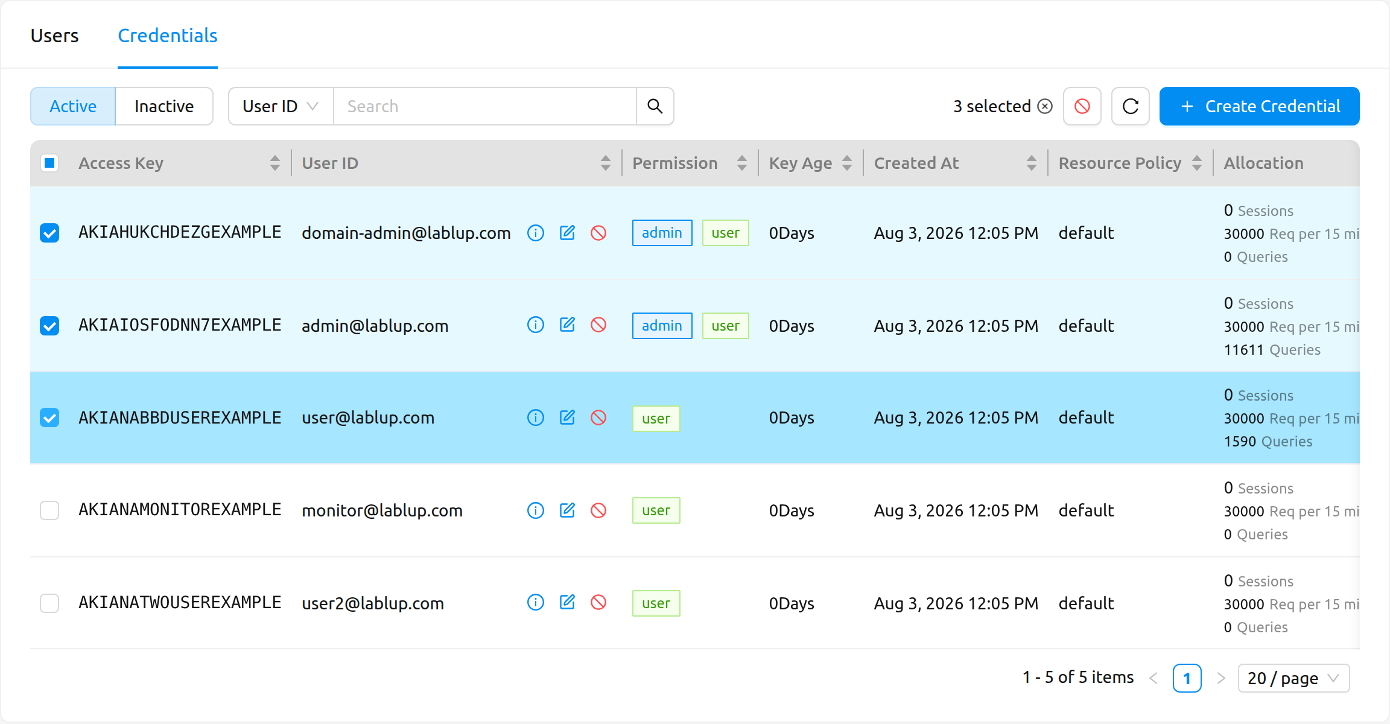Uncheck AKIANABBDUSEREXAMPLE row checkbox
This screenshot has width=1390, height=724.
(x=49, y=418)
